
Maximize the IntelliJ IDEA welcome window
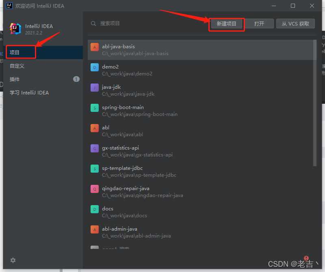[293, 6]
